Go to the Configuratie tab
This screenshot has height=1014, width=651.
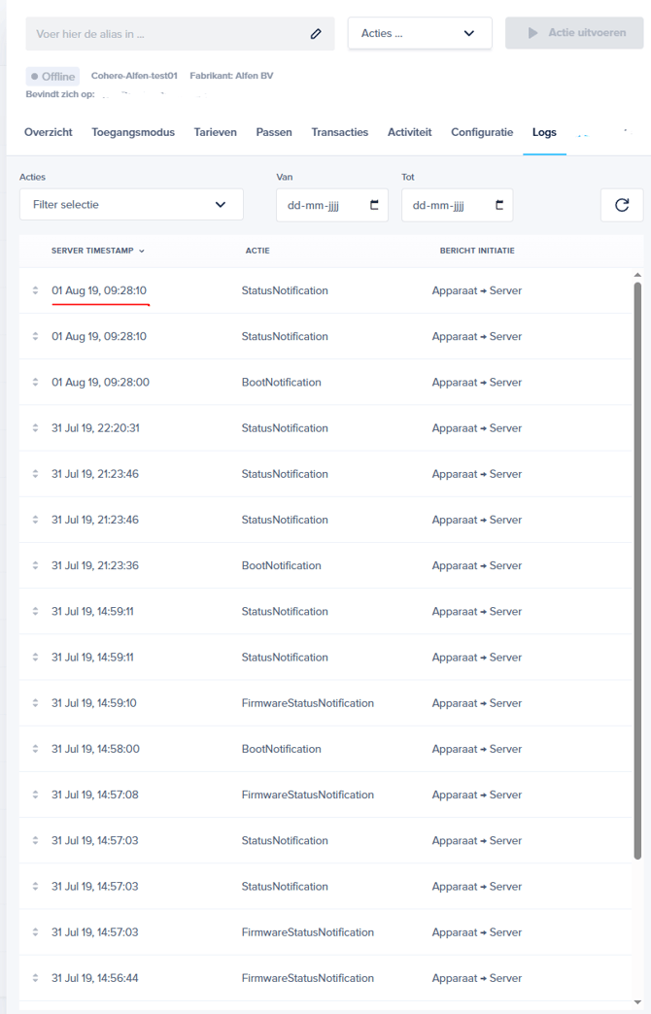coord(481,132)
